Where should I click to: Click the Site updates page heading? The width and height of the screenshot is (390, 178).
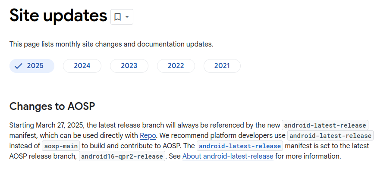[x=58, y=16]
